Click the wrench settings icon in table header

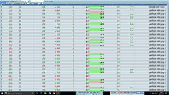click(3, 5)
